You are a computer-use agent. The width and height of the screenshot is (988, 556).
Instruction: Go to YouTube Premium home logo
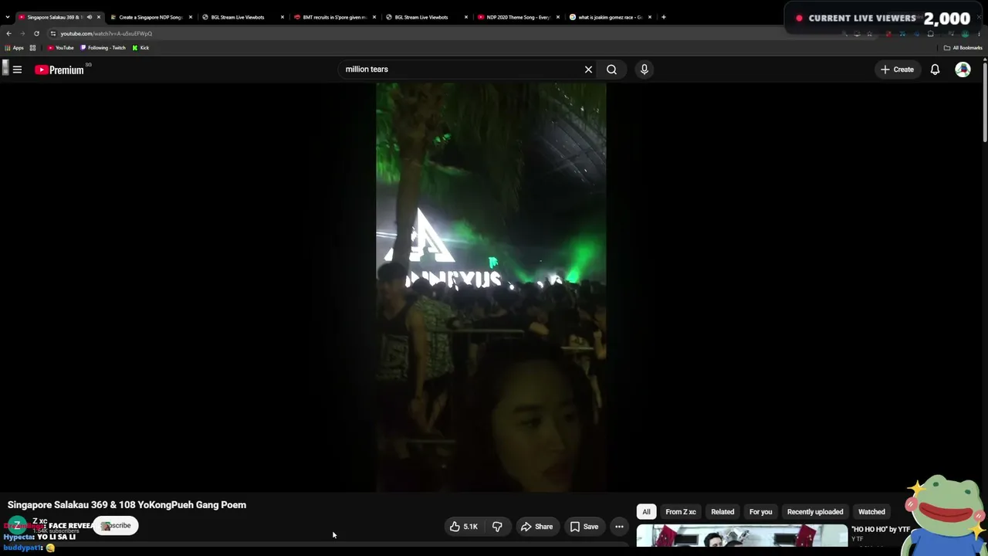click(x=59, y=69)
